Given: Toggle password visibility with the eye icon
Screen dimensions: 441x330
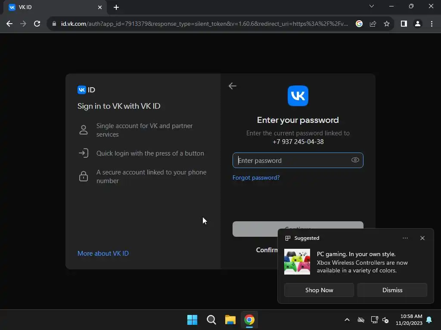Looking at the screenshot, I should coord(355,160).
